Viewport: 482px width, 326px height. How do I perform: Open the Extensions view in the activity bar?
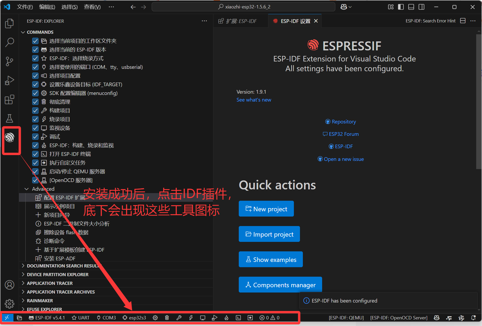coord(9,99)
